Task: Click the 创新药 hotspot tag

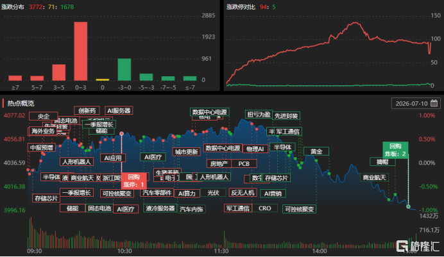Action: tap(87, 110)
